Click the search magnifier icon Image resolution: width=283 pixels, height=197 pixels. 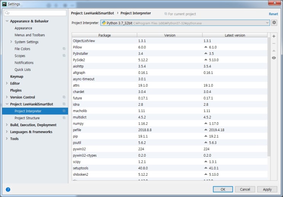coord(7,13)
